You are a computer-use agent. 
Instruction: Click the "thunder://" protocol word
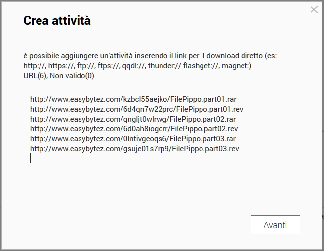click(165, 66)
